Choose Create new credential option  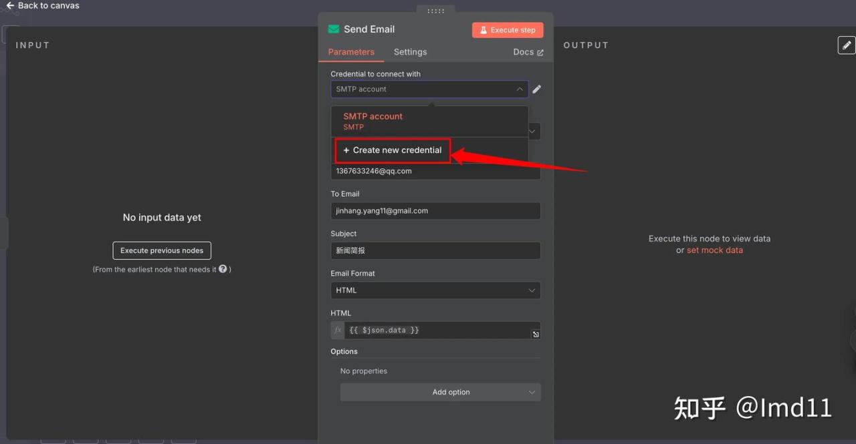(x=393, y=150)
